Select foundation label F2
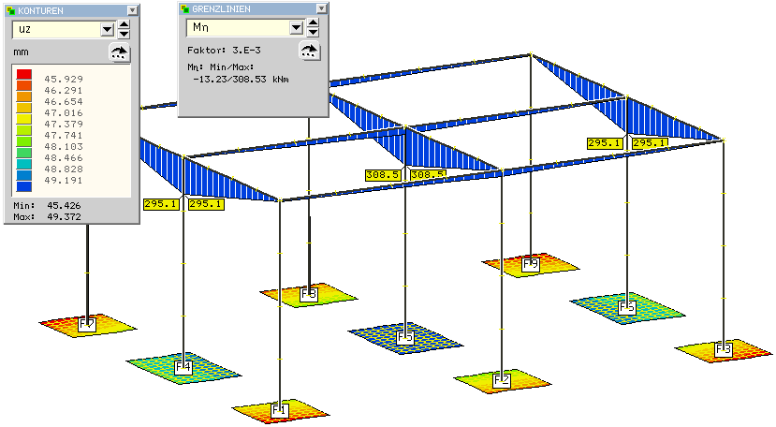The image size is (776, 427). (503, 380)
